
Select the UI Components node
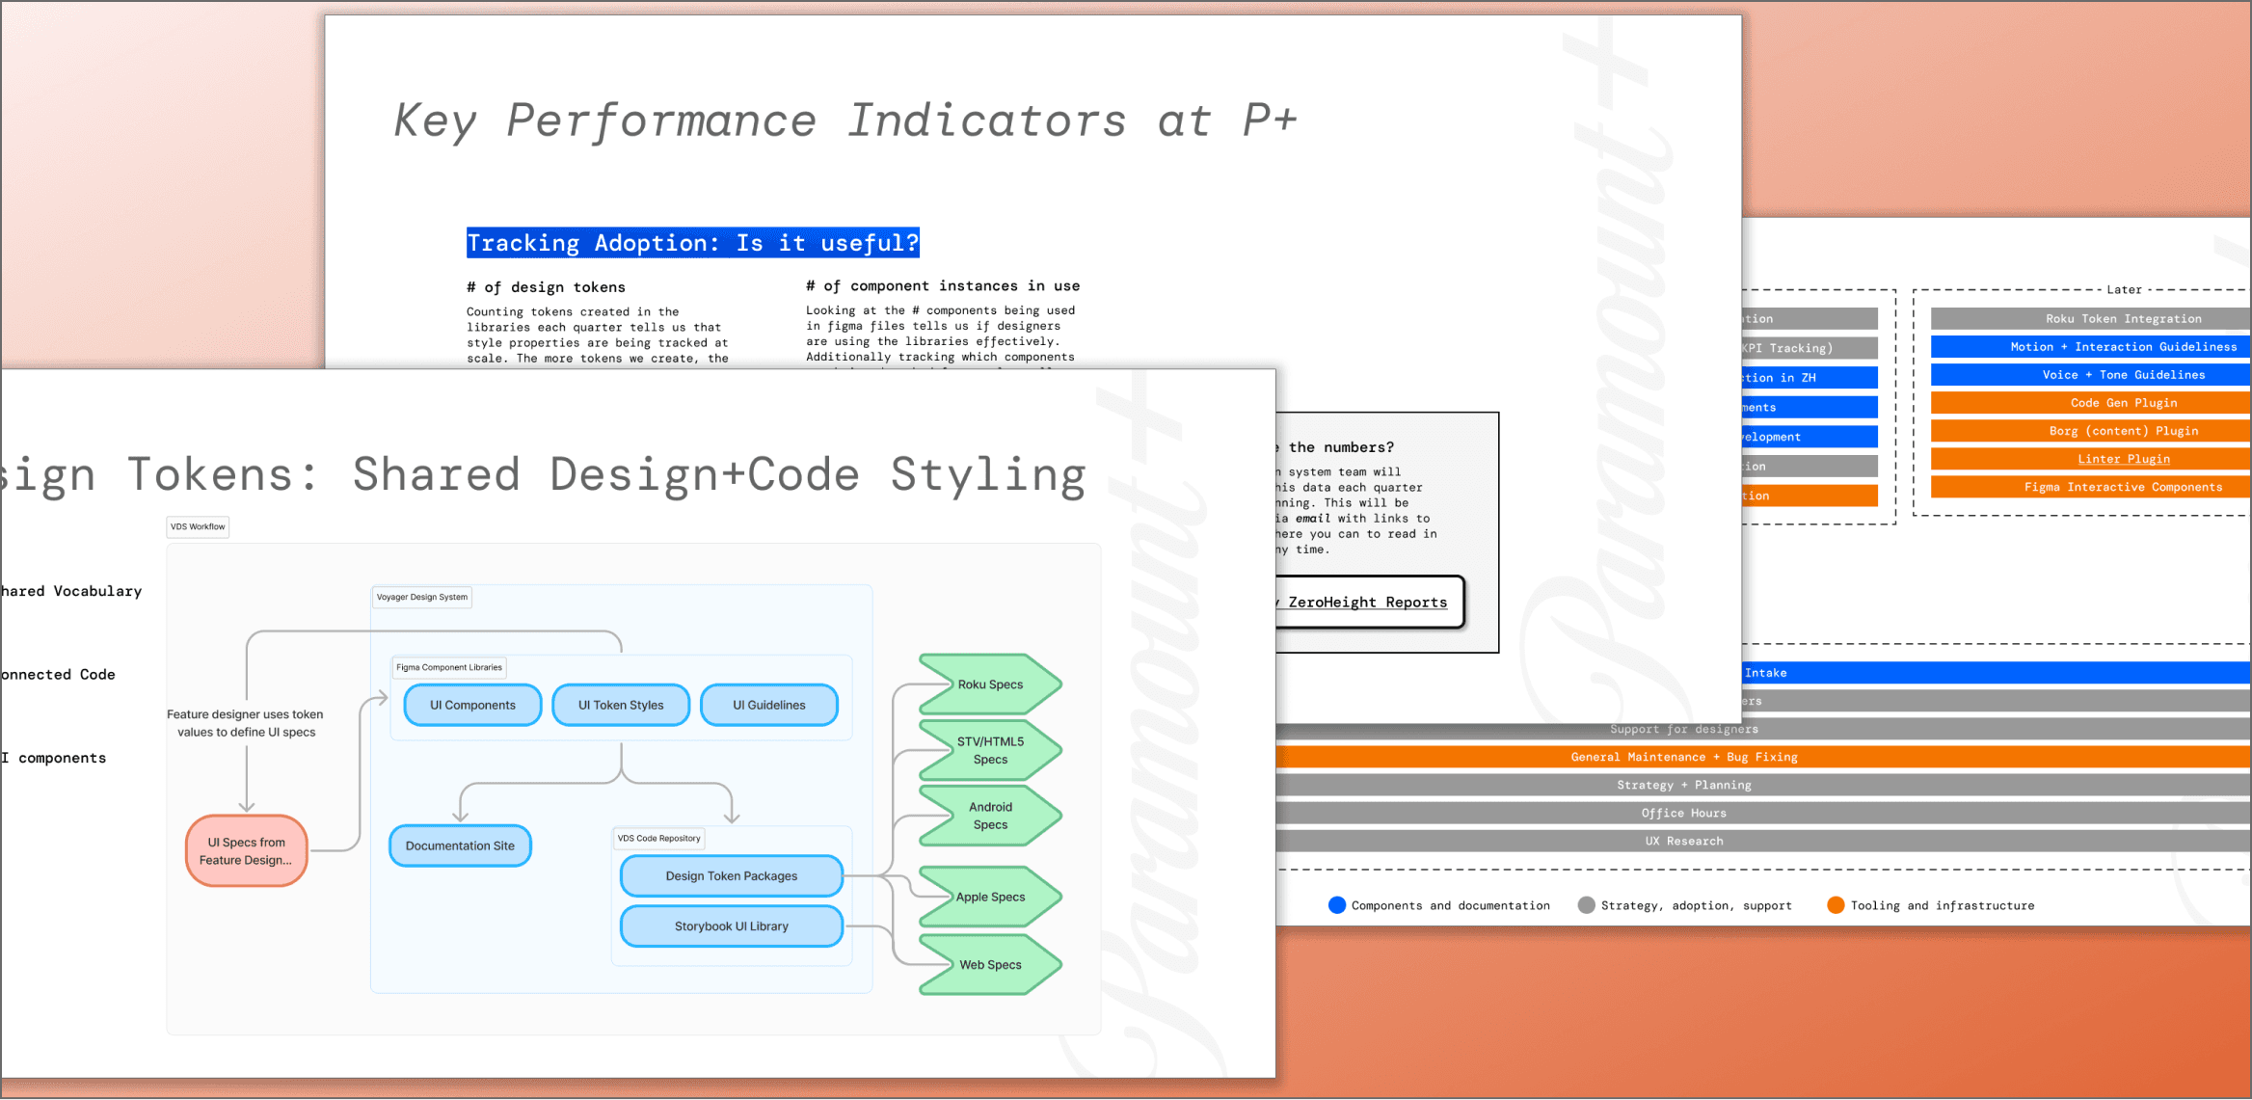tap(472, 705)
